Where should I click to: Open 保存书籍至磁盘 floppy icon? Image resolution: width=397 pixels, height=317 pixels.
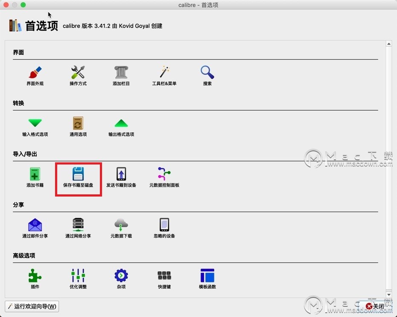click(78, 174)
